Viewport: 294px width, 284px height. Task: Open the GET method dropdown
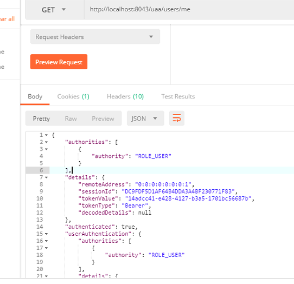pos(55,10)
